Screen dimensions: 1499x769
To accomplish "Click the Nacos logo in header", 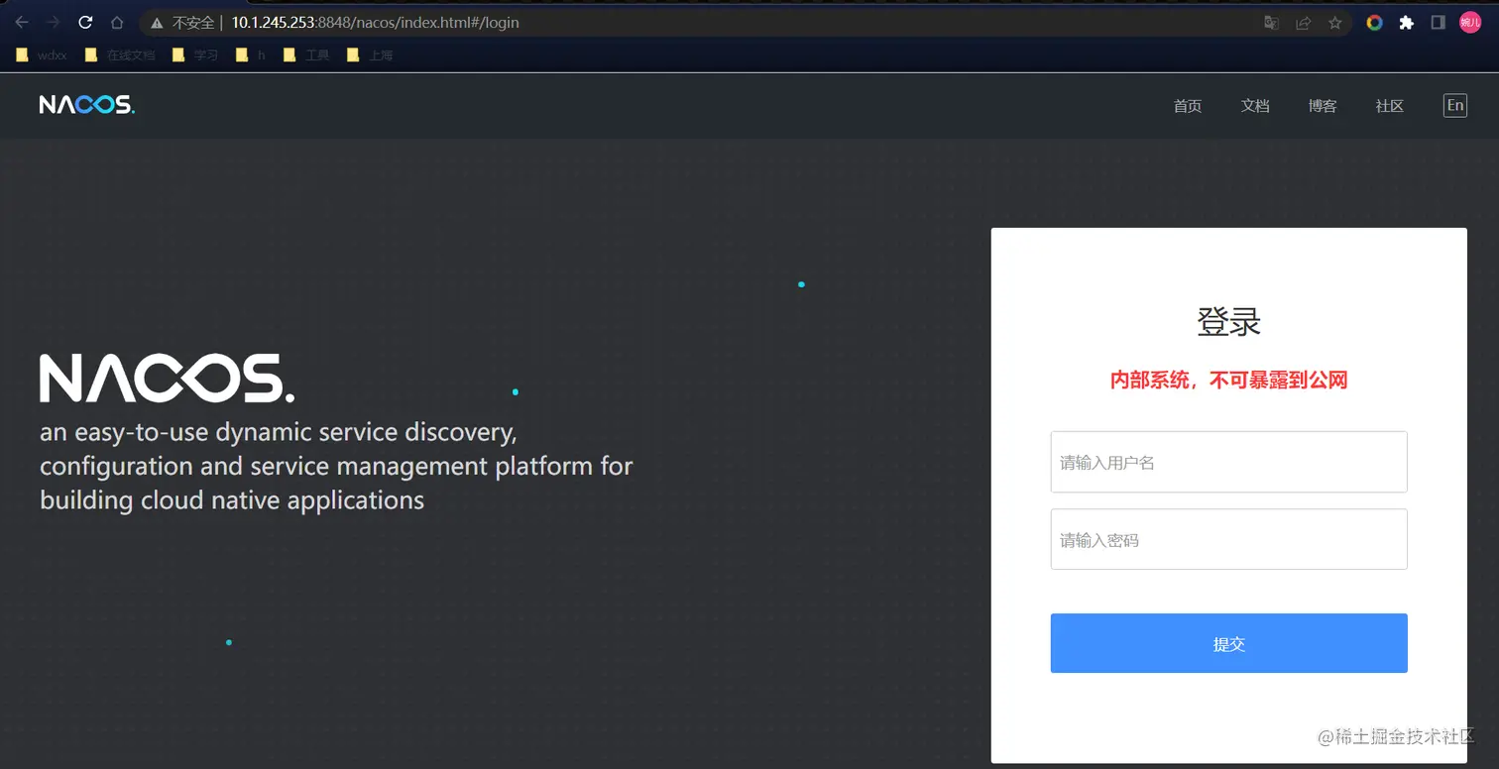I will (x=87, y=105).
